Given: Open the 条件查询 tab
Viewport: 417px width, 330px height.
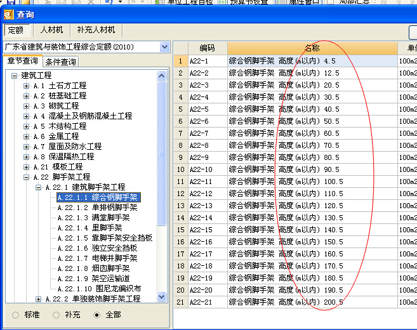Looking at the screenshot, I should pos(61,62).
